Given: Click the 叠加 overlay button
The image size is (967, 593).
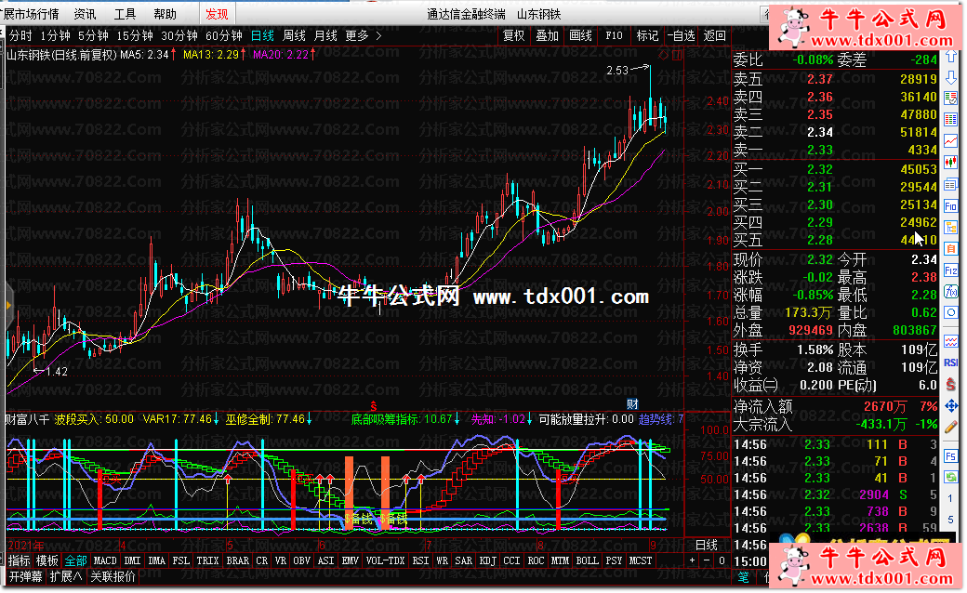Looking at the screenshot, I should coord(547,35).
